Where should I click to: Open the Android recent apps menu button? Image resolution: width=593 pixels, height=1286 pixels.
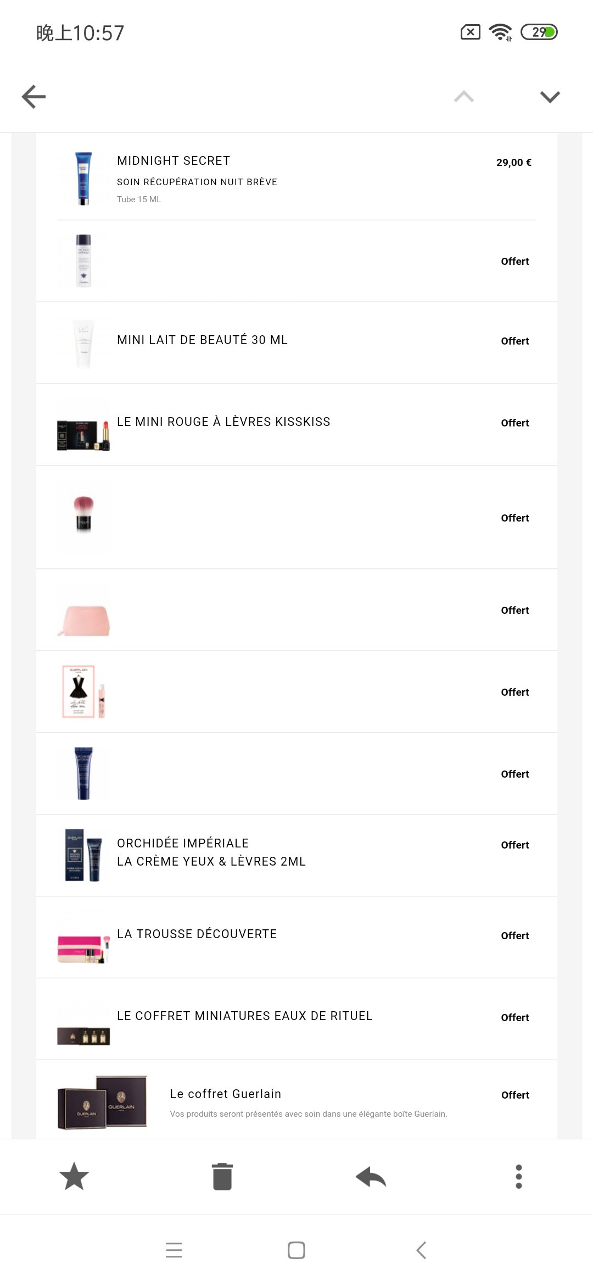tap(174, 1250)
